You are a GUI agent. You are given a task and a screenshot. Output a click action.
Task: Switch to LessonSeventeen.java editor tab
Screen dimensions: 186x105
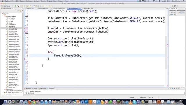(x=58, y=9)
